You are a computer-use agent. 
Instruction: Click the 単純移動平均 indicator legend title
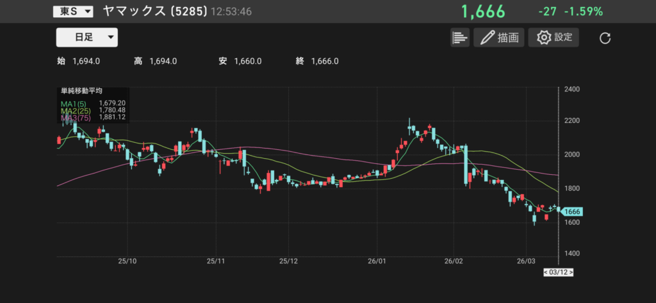click(81, 91)
